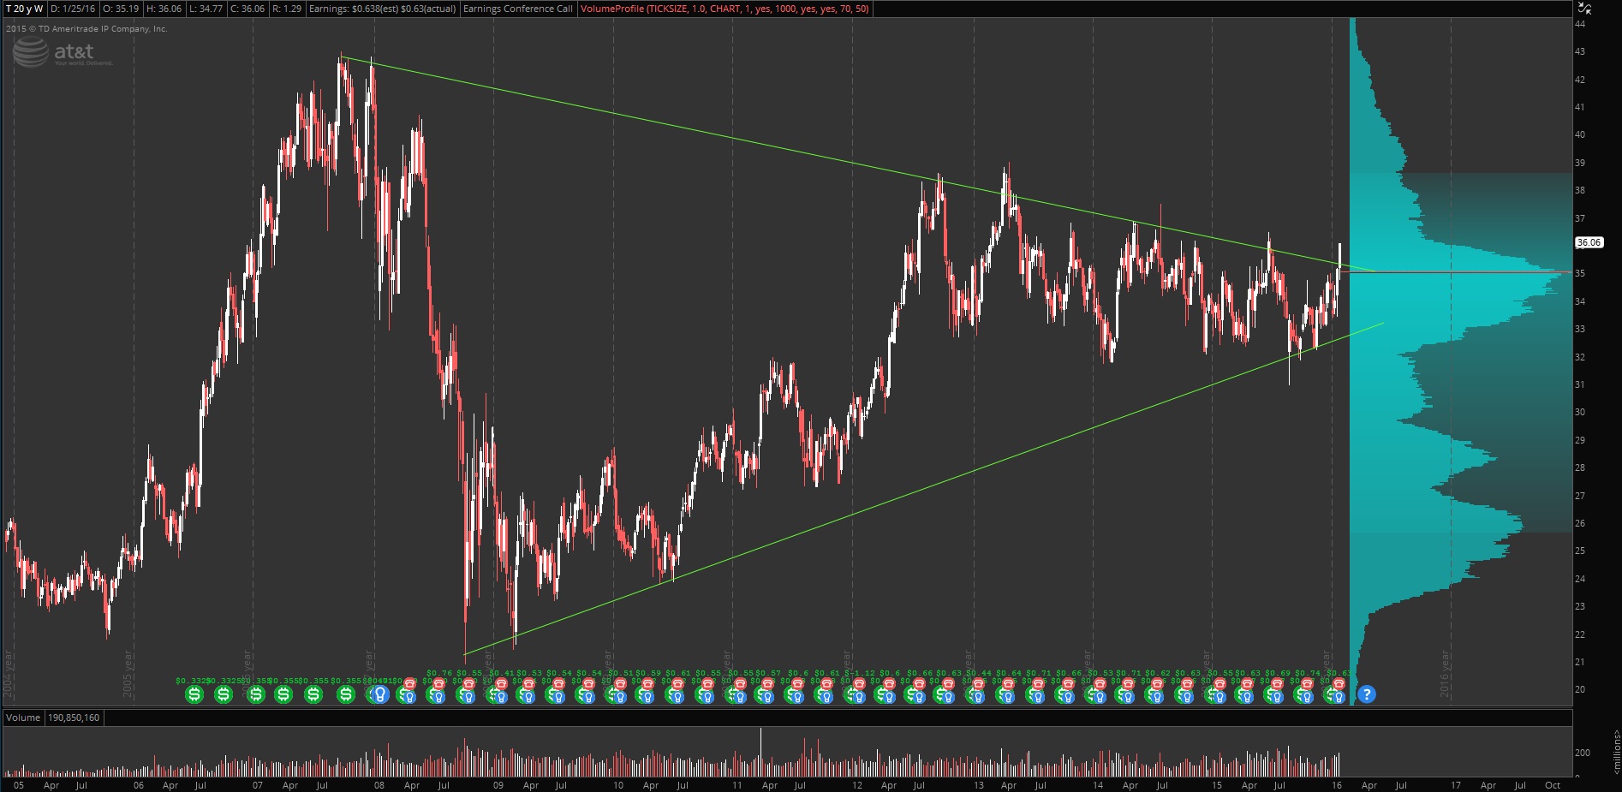Click the red earnings call phone icon under $0.76
This screenshot has width=1622, height=792.
(439, 684)
